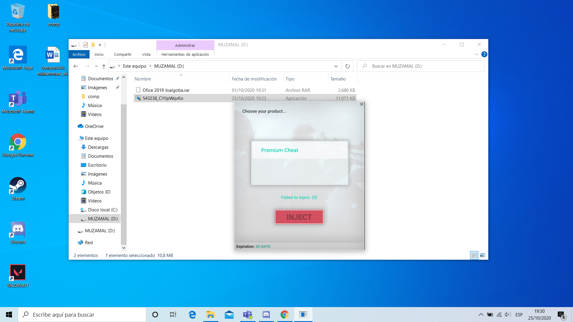
Task: Expand the ribbon with the chevron
Action: pos(476,54)
